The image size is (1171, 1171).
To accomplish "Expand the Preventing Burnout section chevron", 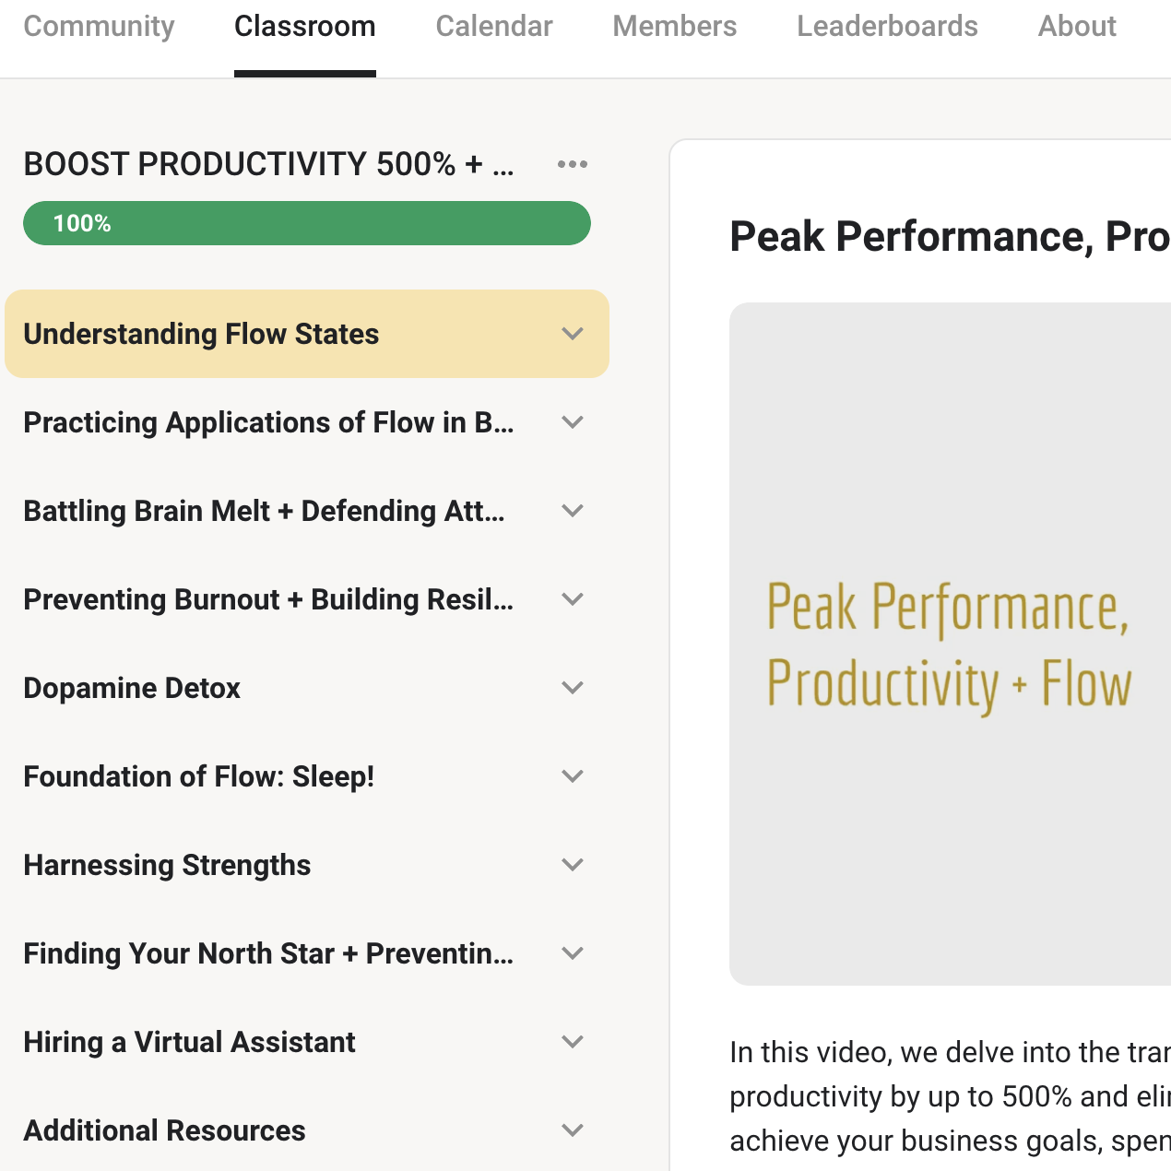I will pyautogui.click(x=573, y=599).
